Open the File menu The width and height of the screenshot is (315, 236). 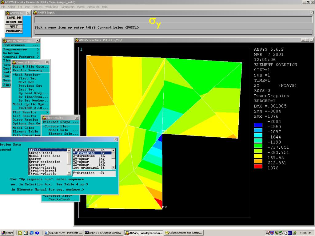pos(3,7)
